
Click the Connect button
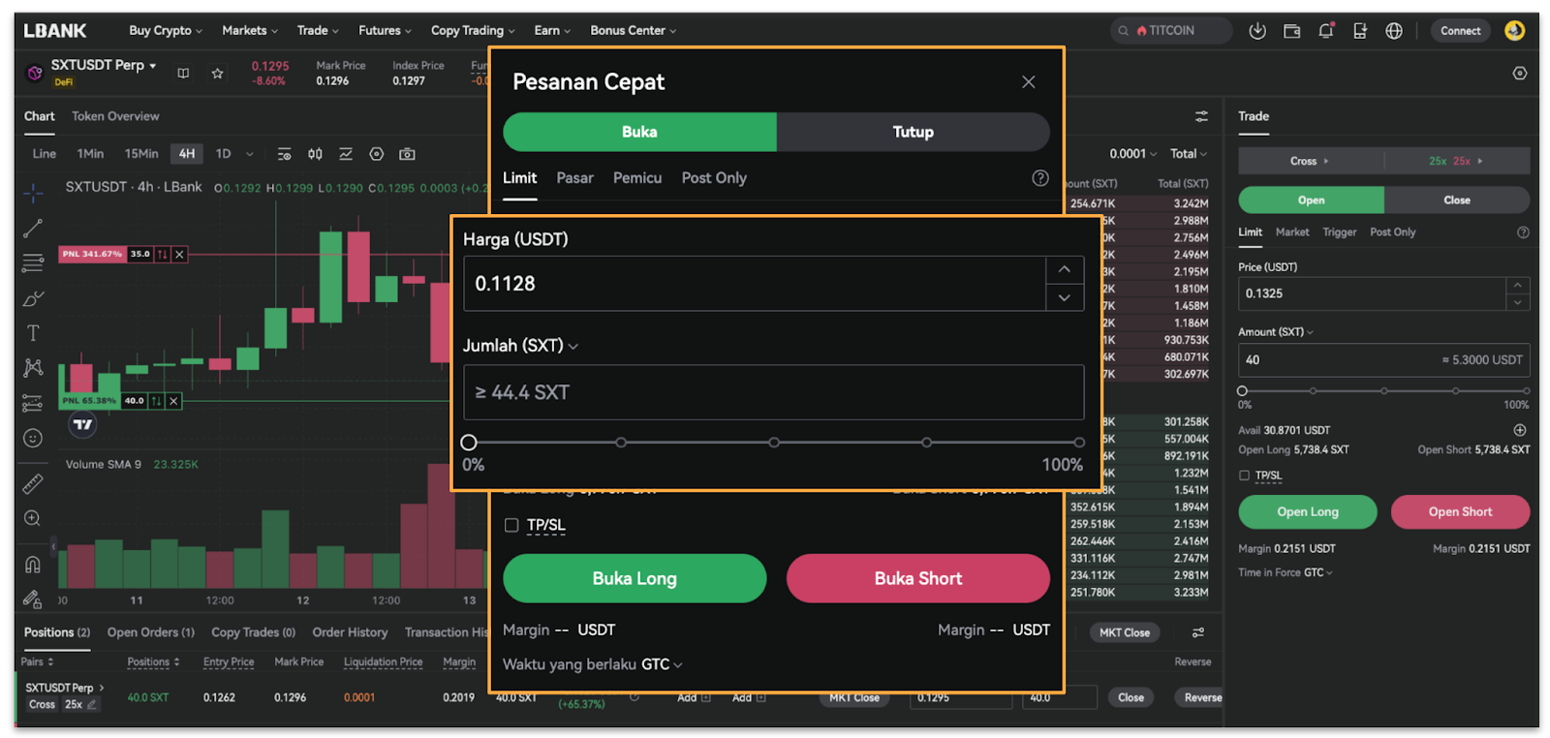point(1460,31)
